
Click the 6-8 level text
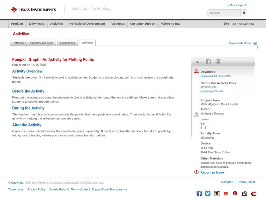click(202, 124)
